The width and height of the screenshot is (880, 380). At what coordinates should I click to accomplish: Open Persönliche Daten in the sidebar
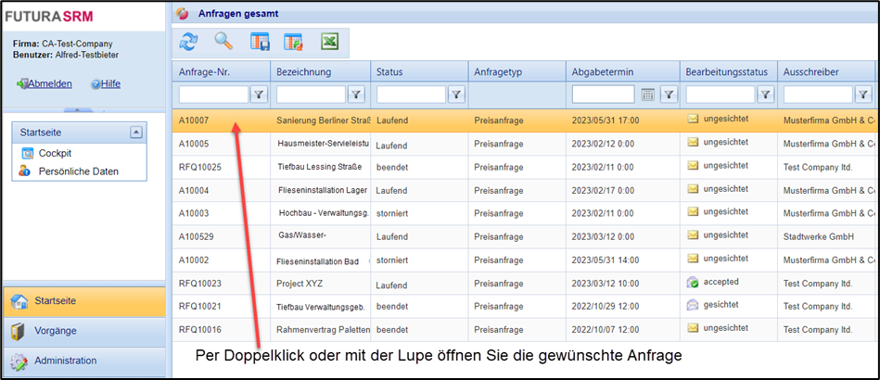point(78,171)
